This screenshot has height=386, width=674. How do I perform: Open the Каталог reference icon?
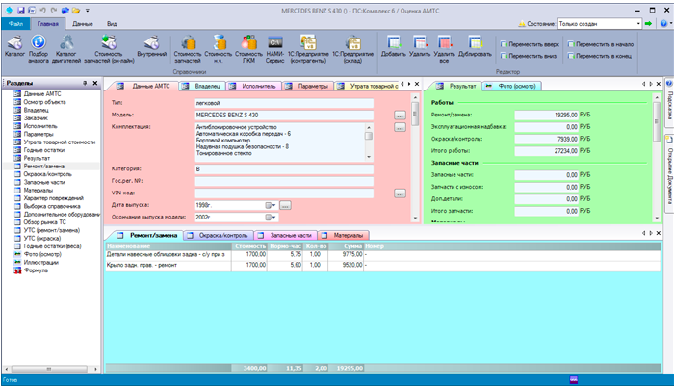coord(14,47)
